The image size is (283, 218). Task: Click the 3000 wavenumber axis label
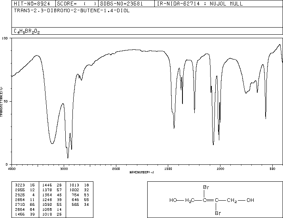(x=64, y=169)
